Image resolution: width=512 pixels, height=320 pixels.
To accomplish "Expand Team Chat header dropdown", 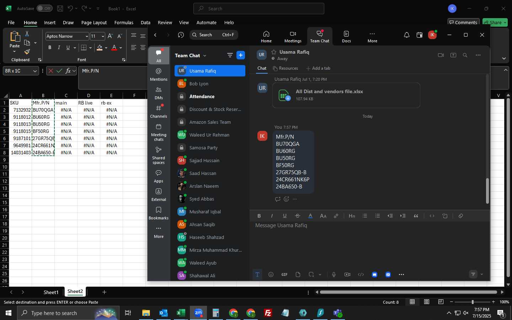I will pos(205,56).
